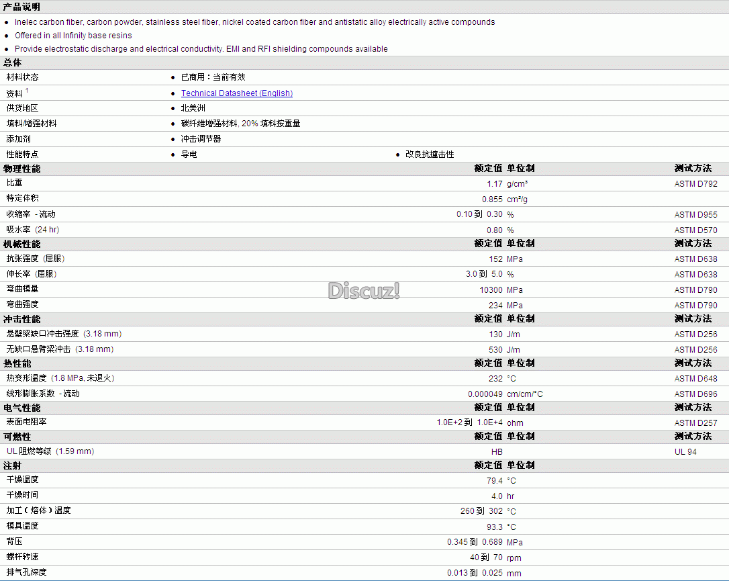Click the 电气性能 section heading
729x581 pixels.
[22, 408]
